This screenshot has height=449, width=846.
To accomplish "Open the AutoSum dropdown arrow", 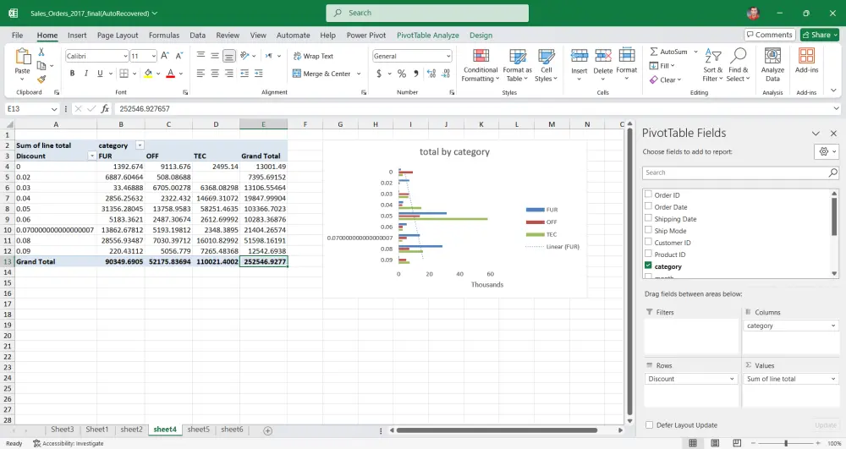I will click(x=695, y=52).
